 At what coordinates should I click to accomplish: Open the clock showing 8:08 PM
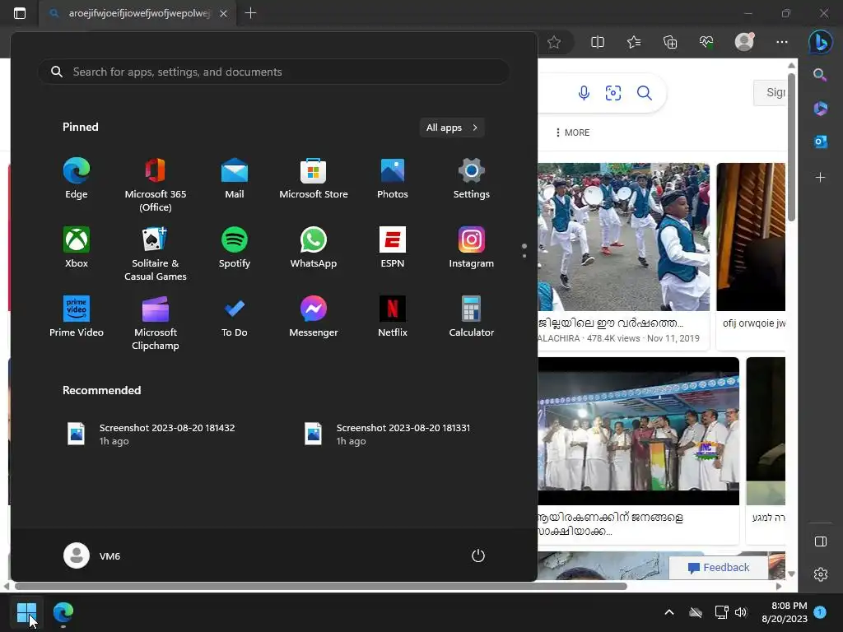[785, 612]
